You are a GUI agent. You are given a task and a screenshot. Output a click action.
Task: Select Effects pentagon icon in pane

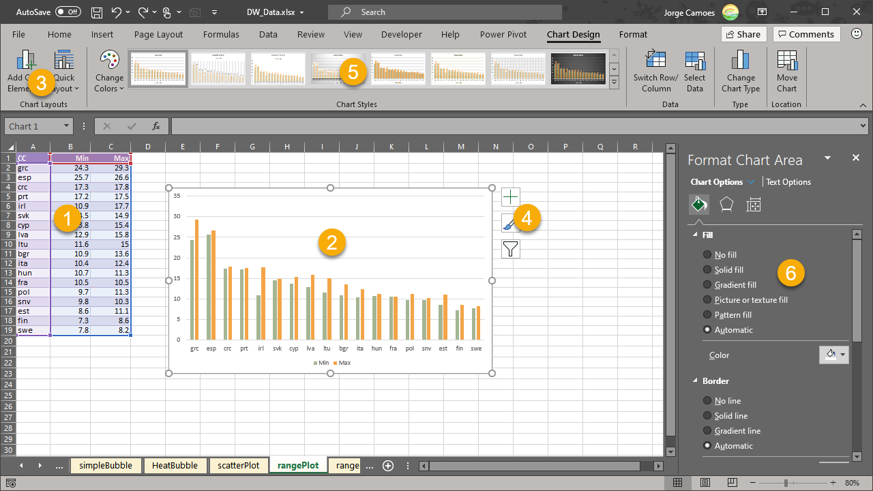(x=726, y=205)
